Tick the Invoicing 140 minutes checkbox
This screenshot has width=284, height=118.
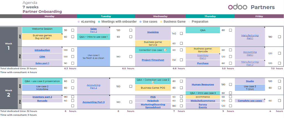click(181, 34)
